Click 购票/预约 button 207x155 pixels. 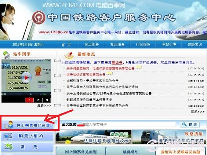[x=27, y=136]
